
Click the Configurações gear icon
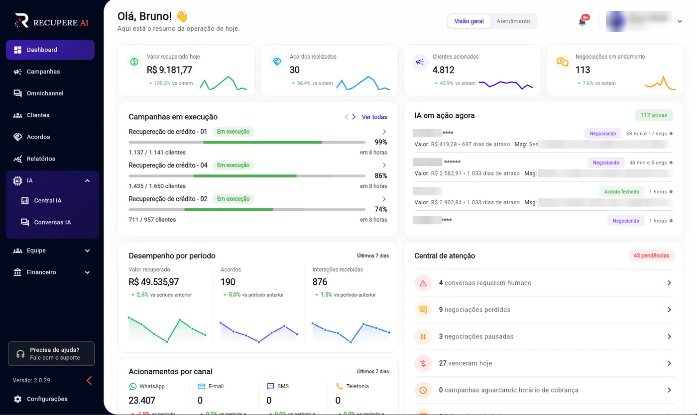click(x=18, y=399)
